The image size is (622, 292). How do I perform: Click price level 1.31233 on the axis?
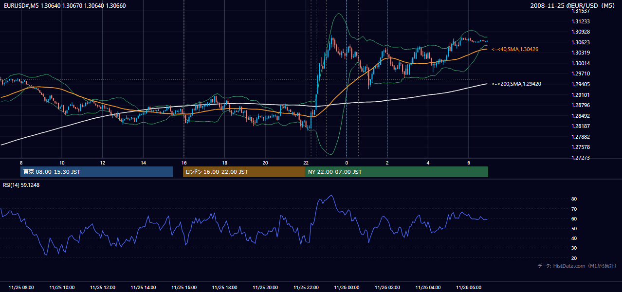coord(581,21)
